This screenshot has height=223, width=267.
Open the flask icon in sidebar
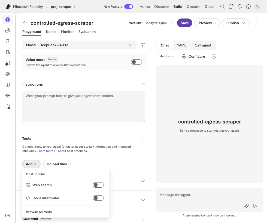pos(8,41)
